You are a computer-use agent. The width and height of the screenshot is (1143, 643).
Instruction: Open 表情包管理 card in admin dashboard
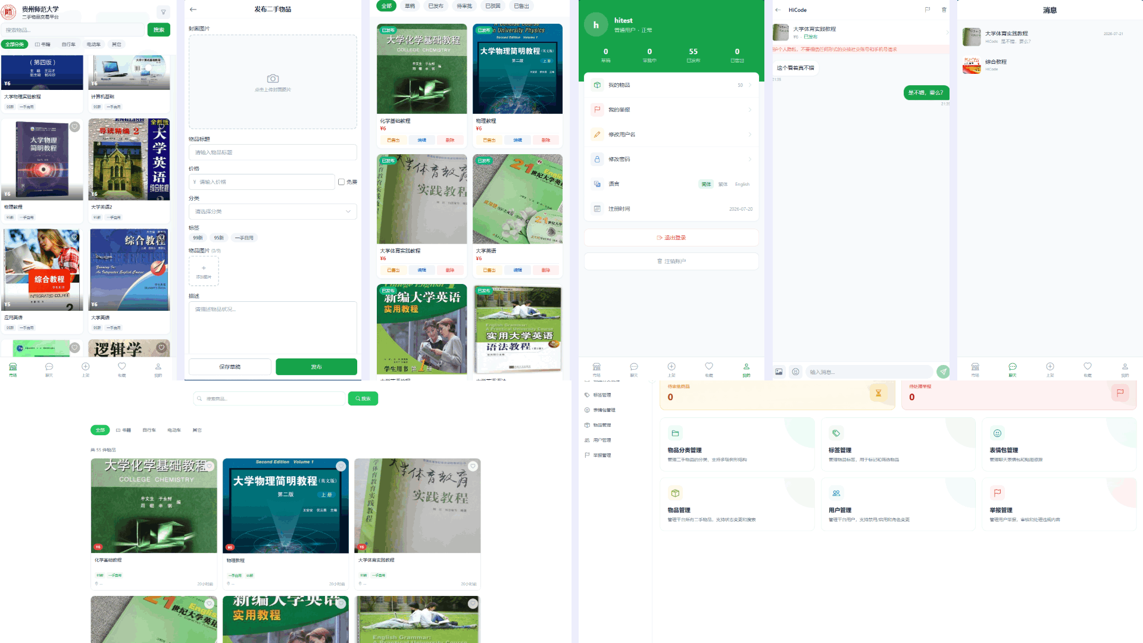click(1059, 444)
